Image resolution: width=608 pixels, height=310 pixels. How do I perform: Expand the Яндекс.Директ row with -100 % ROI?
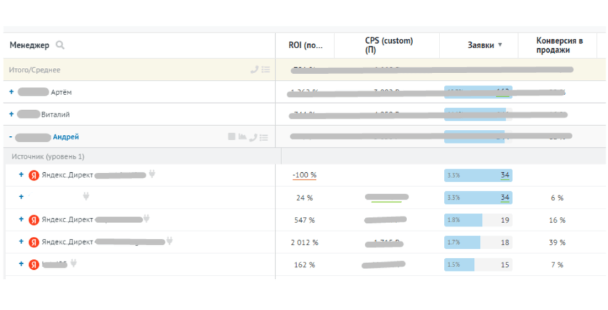[x=21, y=175]
